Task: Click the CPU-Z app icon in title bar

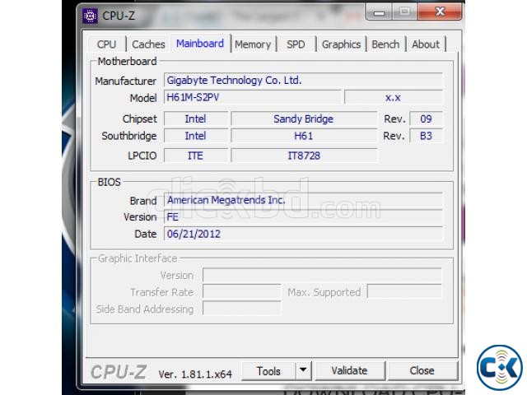Action: tap(90, 16)
